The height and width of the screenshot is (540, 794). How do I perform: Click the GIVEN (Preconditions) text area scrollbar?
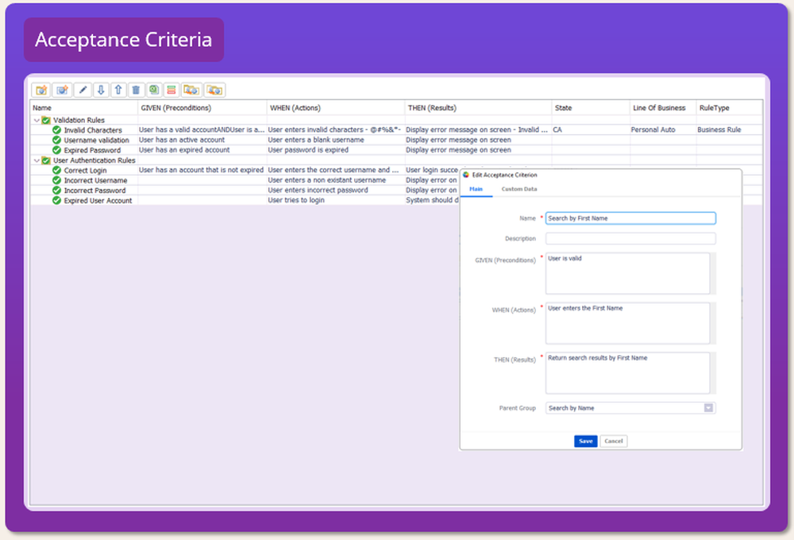713,273
